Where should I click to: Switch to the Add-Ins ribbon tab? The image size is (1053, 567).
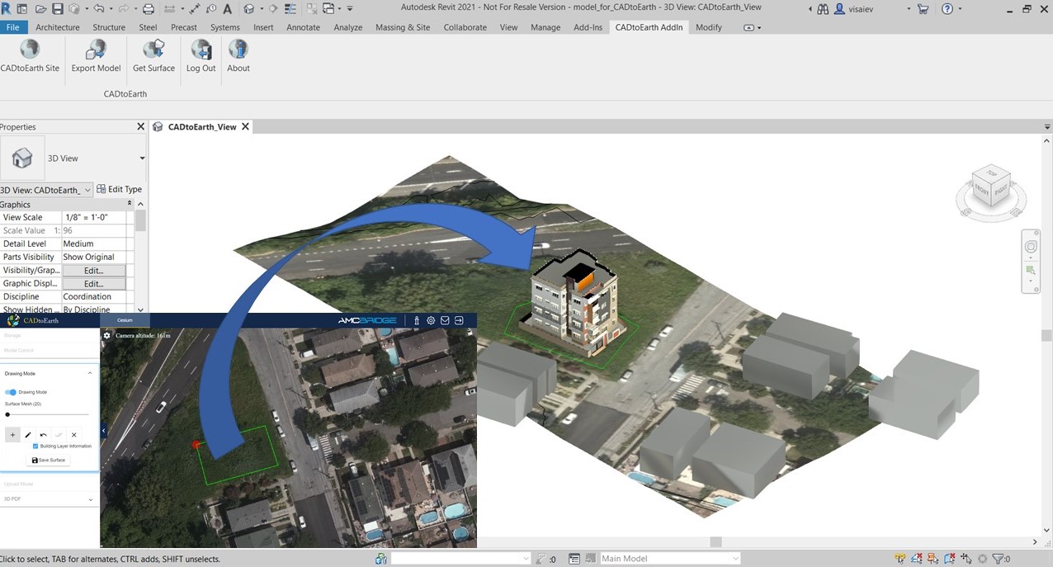tap(588, 27)
